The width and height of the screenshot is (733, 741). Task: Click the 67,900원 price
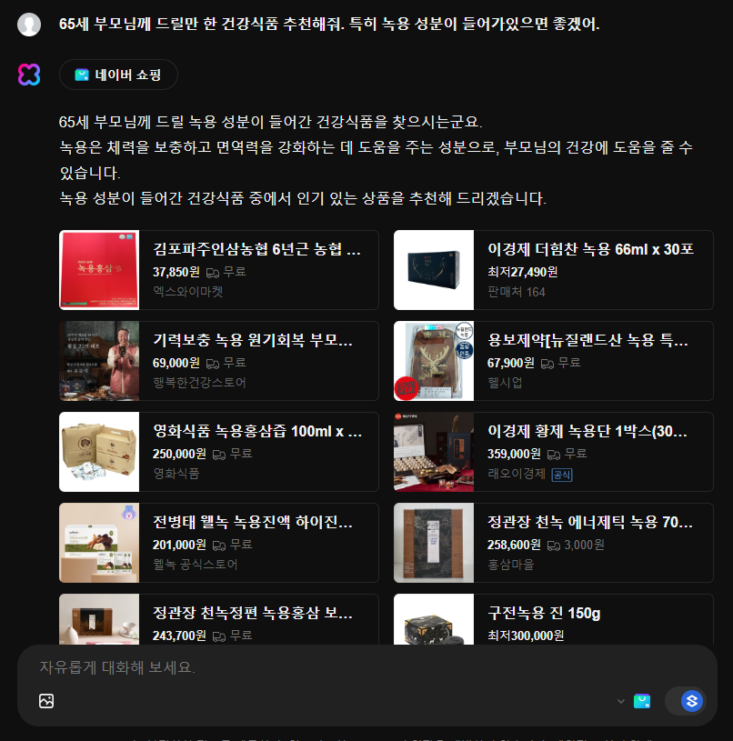(511, 363)
